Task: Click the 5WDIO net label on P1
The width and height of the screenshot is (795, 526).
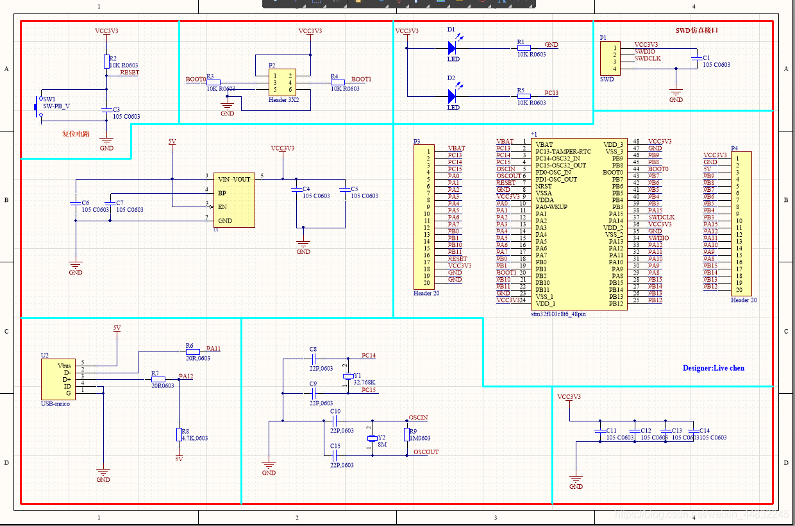Action: (x=644, y=51)
